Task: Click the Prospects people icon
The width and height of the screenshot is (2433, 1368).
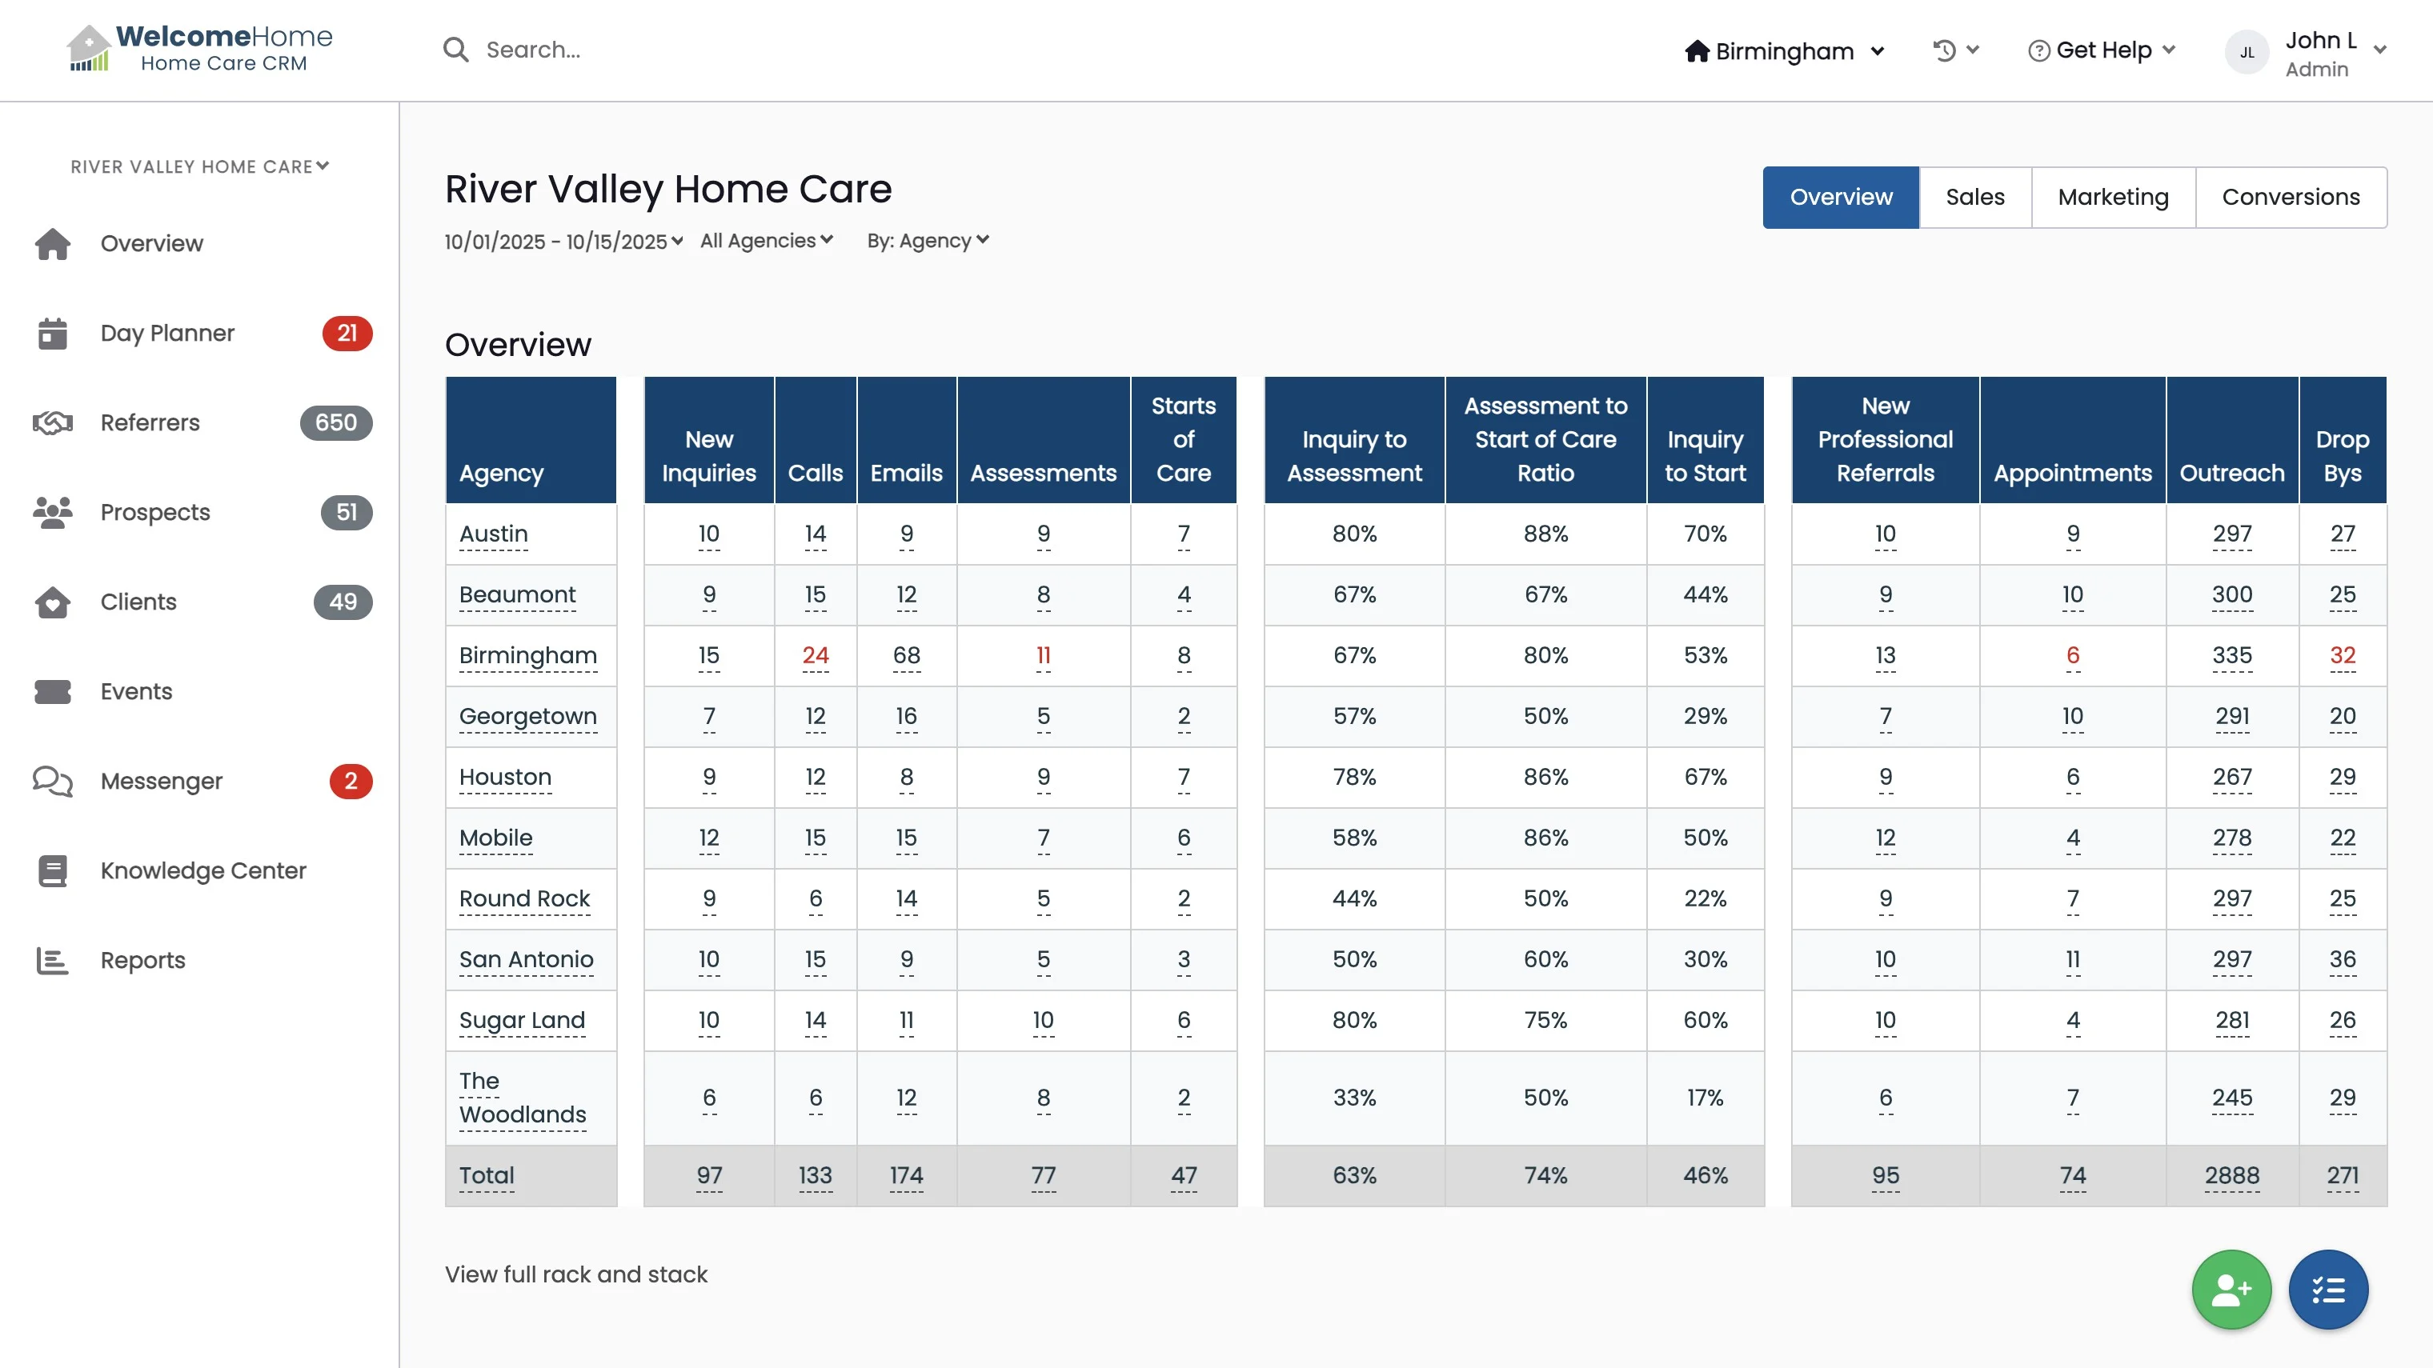Action: tap(53, 513)
